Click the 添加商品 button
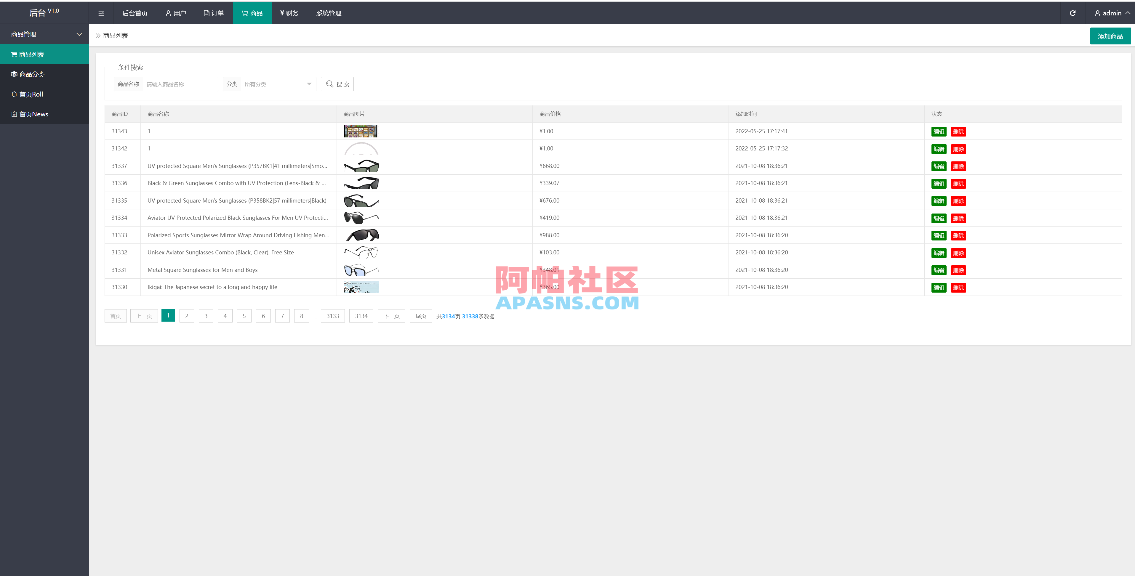Screen dimensions: 1135x576 pyautogui.click(x=1110, y=36)
